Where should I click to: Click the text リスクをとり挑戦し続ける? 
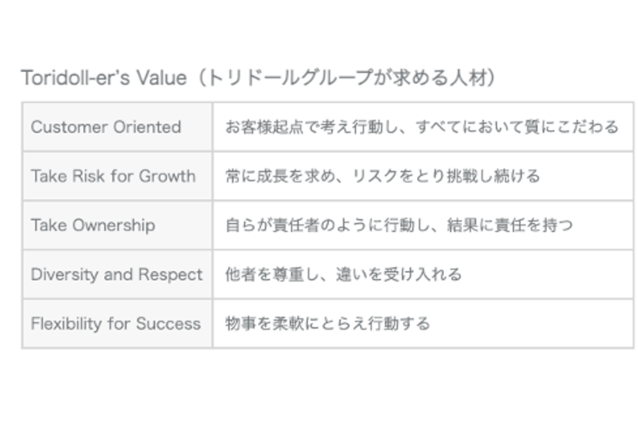tap(446, 176)
